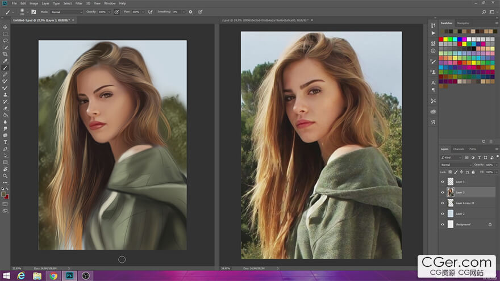
Task: Hide Layer 1 with its eye icon
Action: [x=443, y=182]
